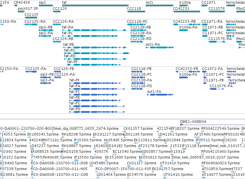Select transcript CG2135-RA

[x=35, y=21]
